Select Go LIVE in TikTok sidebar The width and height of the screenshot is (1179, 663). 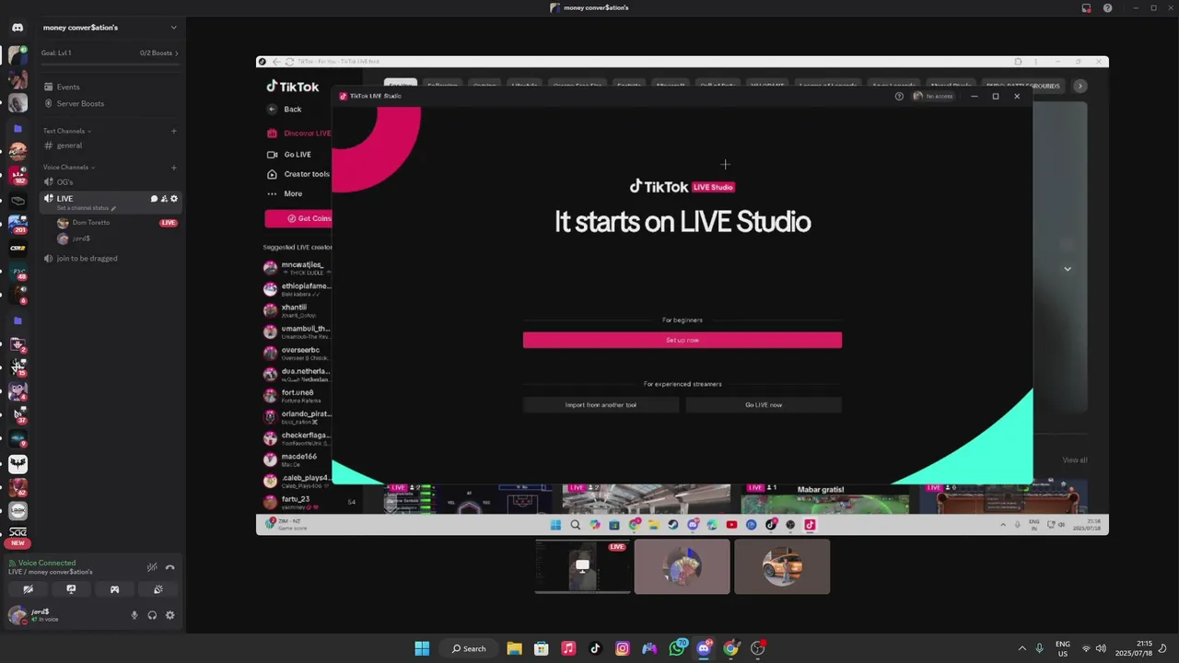[x=289, y=155]
